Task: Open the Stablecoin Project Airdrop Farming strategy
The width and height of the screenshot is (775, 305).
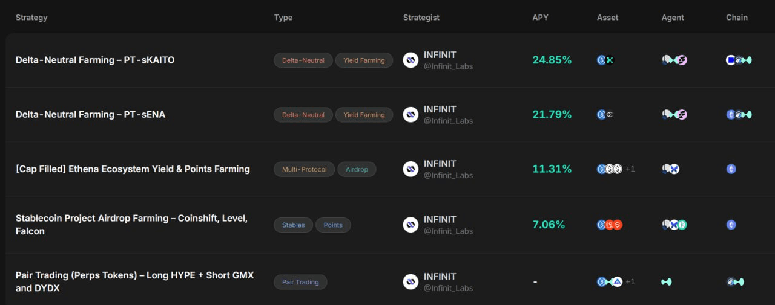Action: tap(131, 225)
